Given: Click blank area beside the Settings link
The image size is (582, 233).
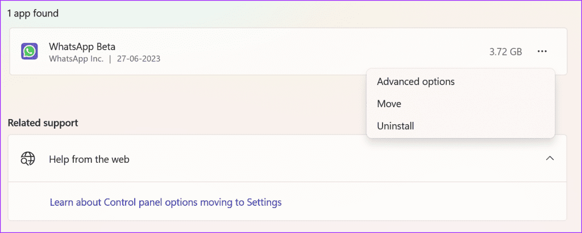Looking at the screenshot, I should (423, 202).
